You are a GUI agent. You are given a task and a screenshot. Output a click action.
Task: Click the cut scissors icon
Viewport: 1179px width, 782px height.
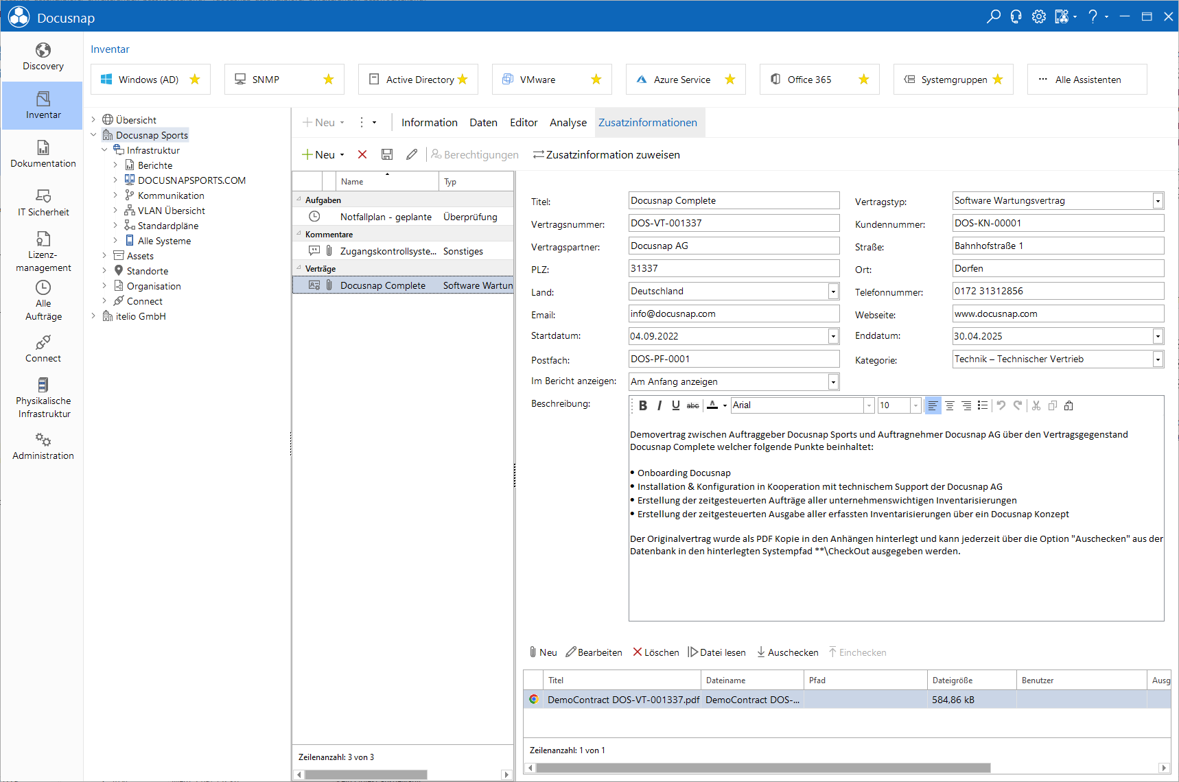(x=1036, y=405)
